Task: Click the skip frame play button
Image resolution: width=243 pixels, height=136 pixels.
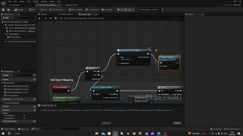Action: click(x=122, y=10)
